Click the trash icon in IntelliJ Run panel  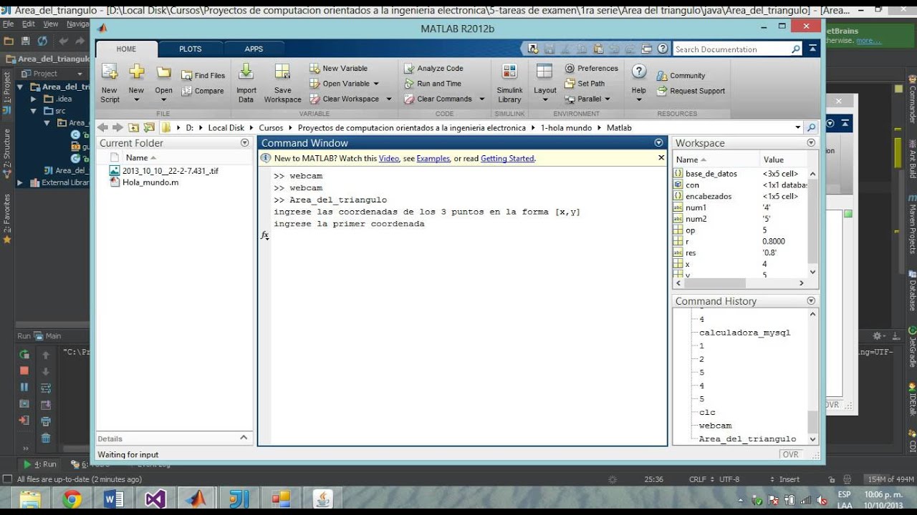pyautogui.click(x=46, y=438)
